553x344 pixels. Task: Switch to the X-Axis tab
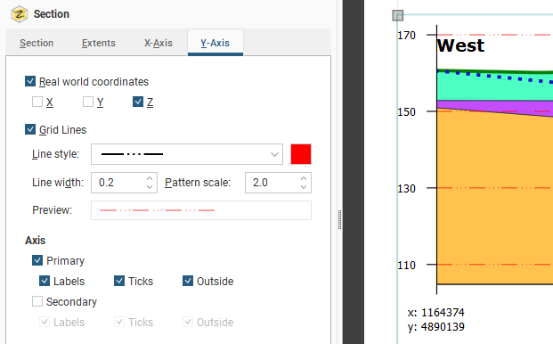coord(159,43)
